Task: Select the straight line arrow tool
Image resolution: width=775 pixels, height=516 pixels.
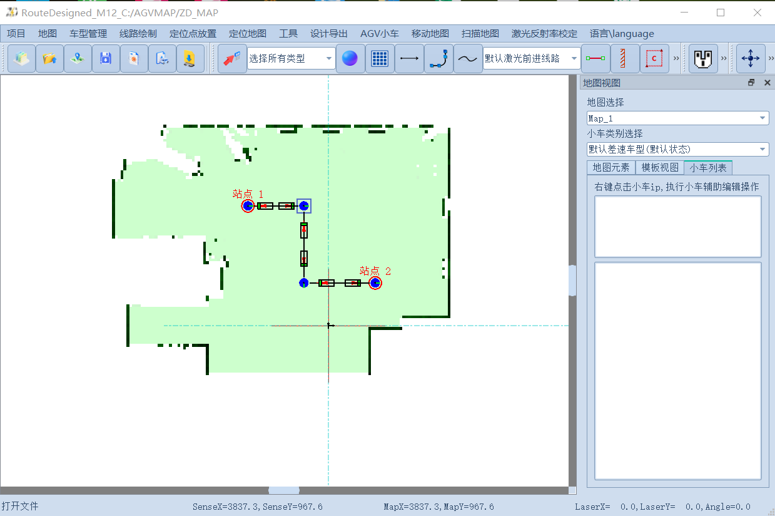Action: point(409,59)
